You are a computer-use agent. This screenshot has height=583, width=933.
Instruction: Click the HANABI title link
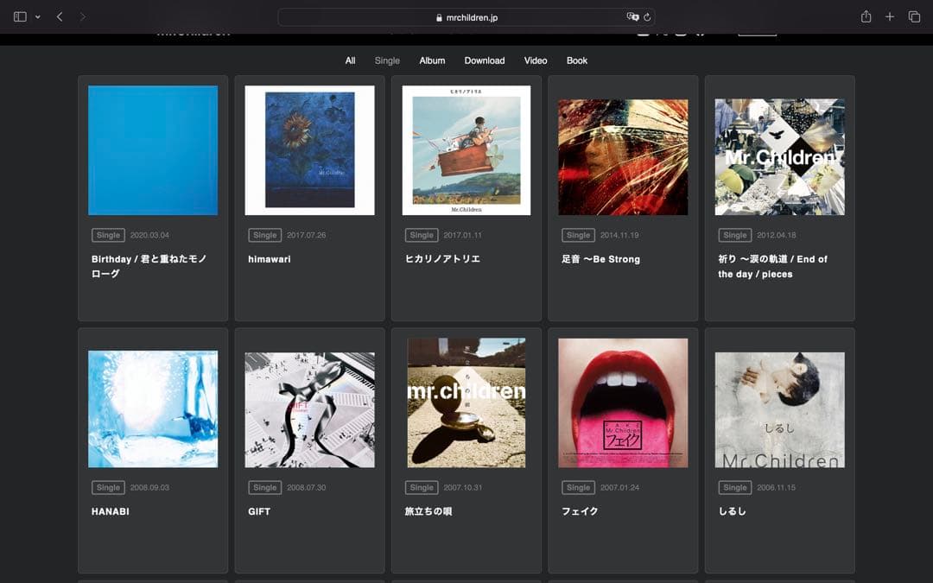pos(110,511)
